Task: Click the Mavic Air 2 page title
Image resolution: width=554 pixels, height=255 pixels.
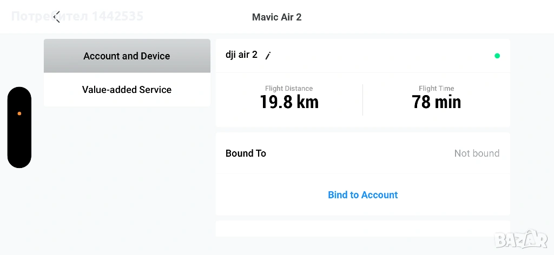Action: (x=276, y=17)
